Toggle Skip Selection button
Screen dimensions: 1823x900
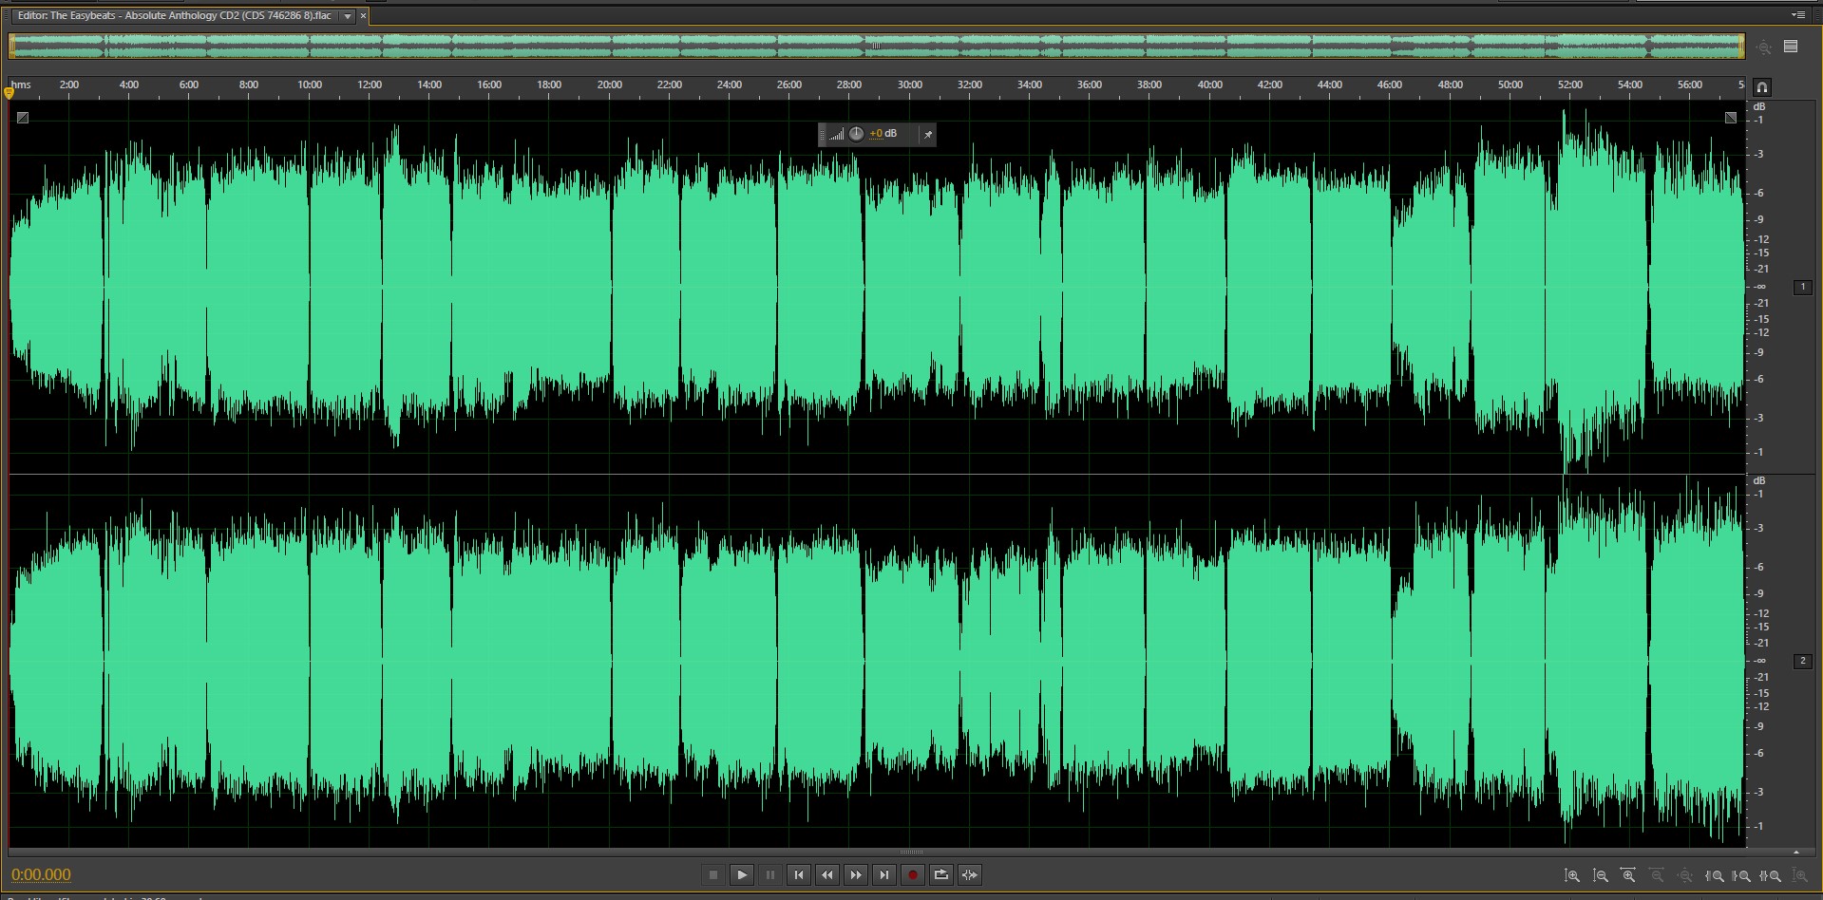click(x=970, y=875)
